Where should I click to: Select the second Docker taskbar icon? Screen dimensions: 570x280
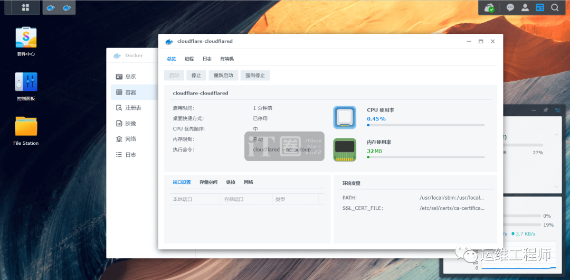(x=67, y=7)
